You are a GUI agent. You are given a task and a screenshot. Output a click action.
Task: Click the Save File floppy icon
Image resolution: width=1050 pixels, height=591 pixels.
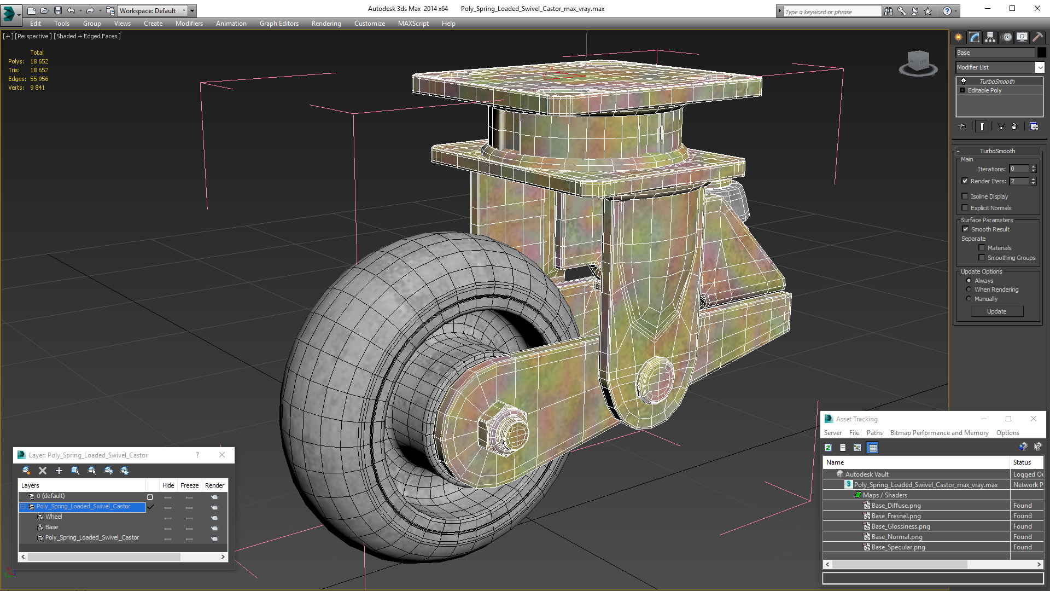click(58, 10)
